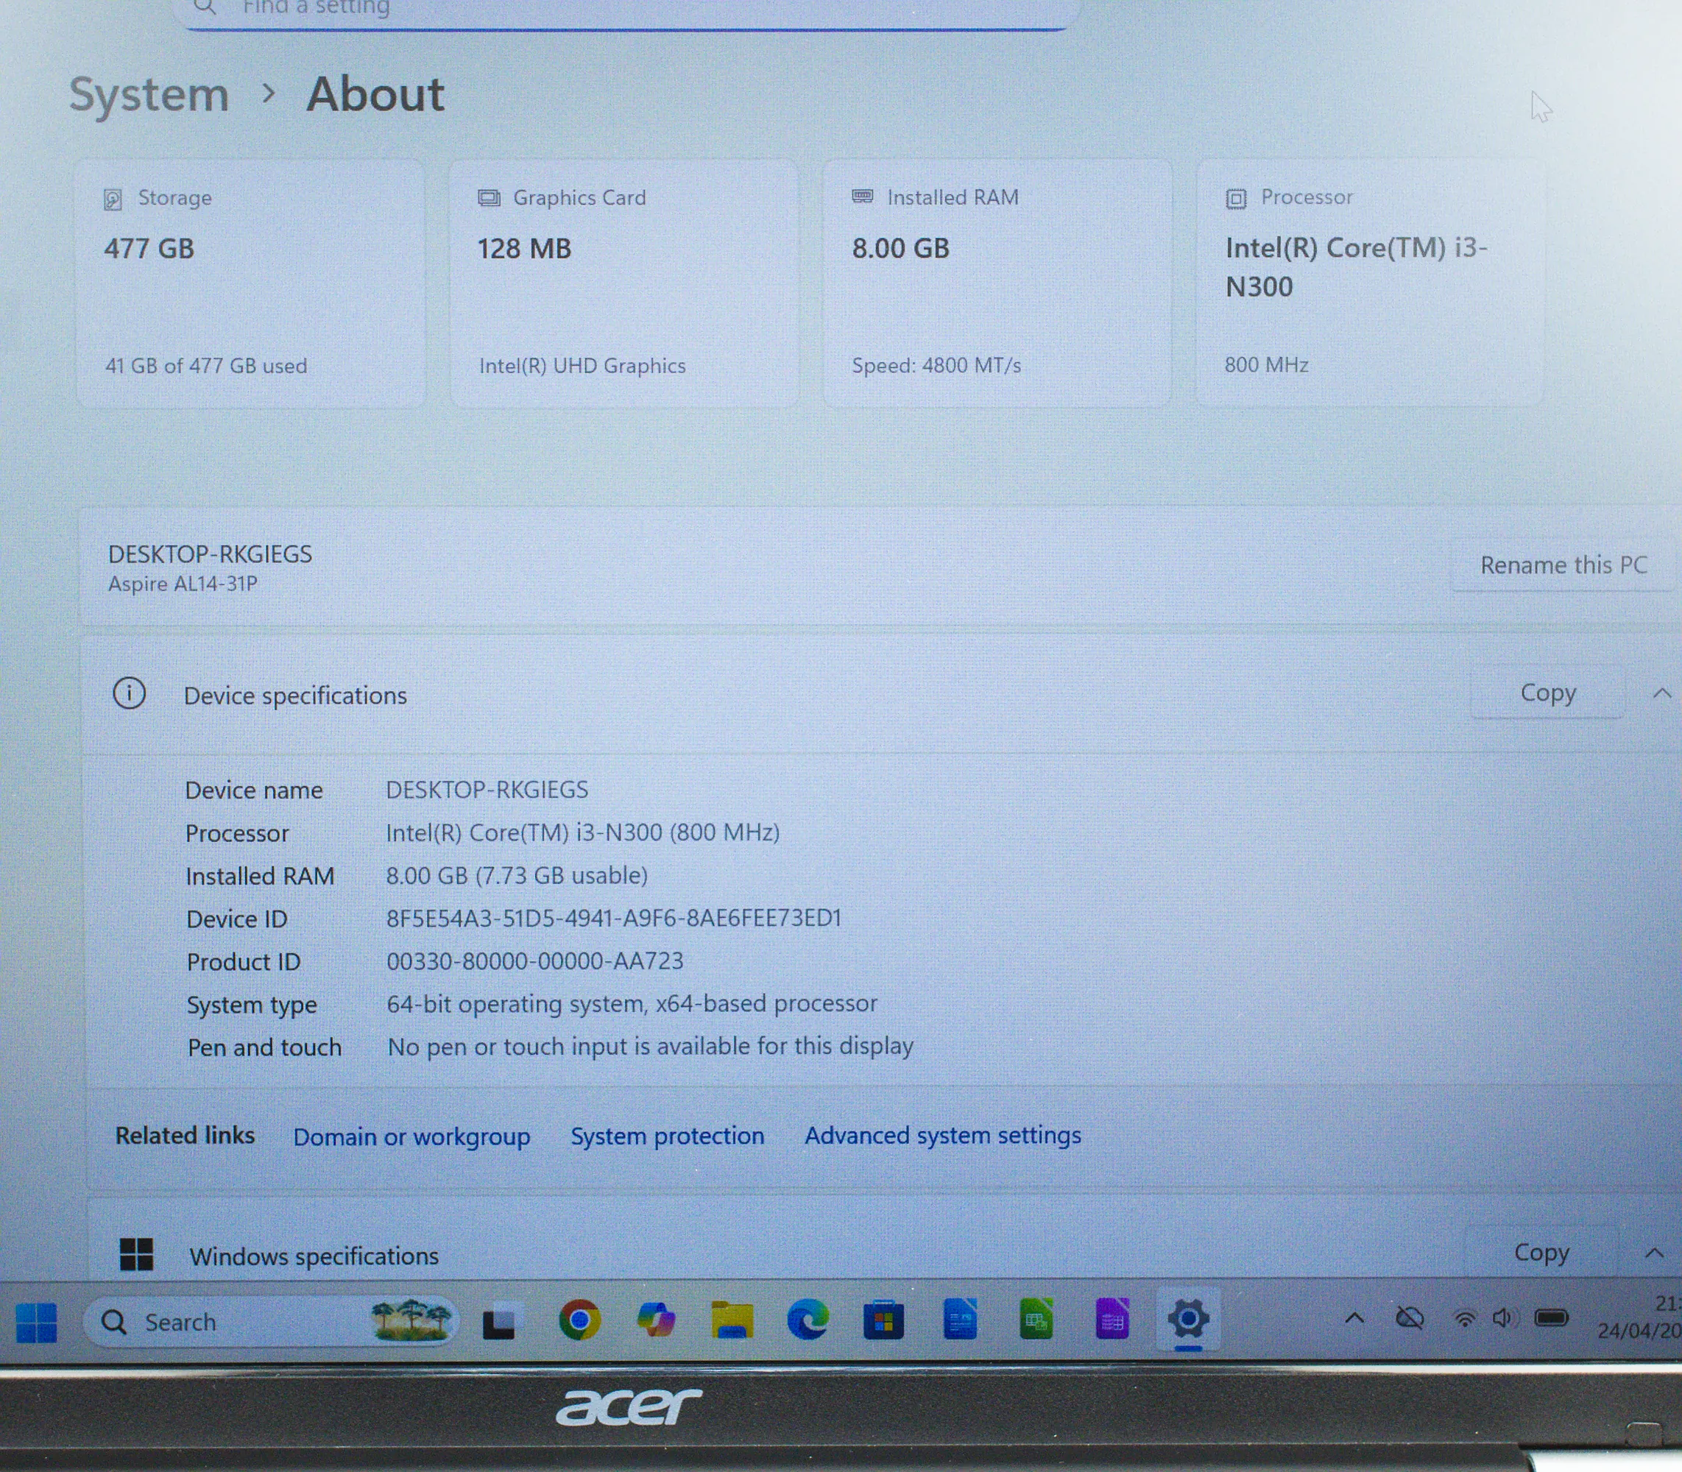This screenshot has height=1472, width=1682.
Task: Open the green spreadsheet app icon
Action: click(1035, 1320)
